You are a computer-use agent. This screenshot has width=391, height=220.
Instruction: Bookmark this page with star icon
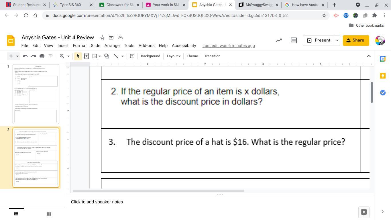pyautogui.click(x=324, y=15)
